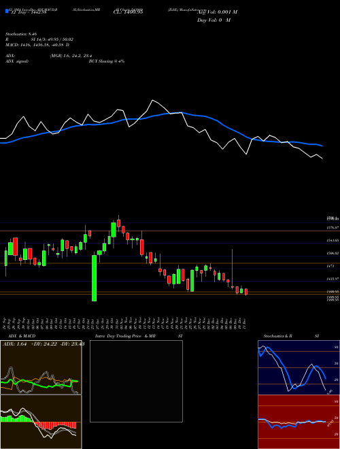Click the empty intraday trading price chart box

click(x=136, y=381)
